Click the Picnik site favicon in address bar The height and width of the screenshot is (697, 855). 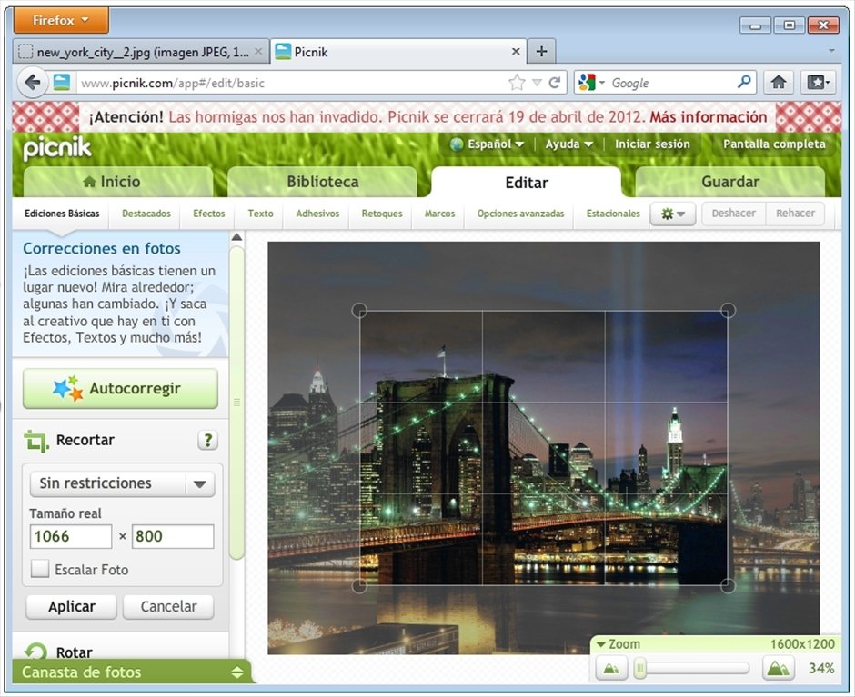[x=62, y=83]
